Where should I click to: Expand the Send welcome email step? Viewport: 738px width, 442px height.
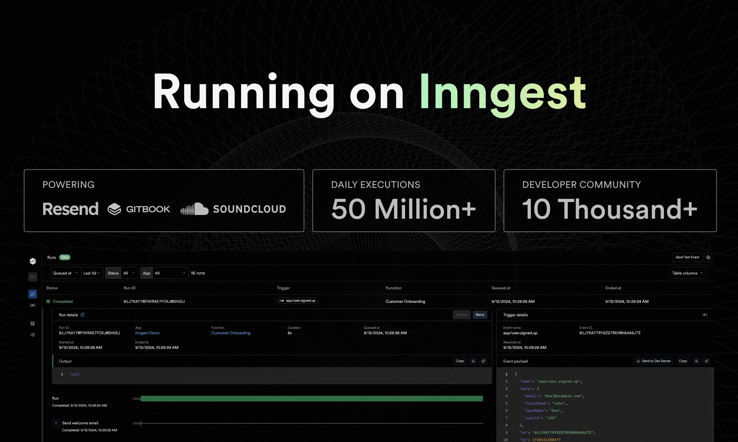[56, 423]
